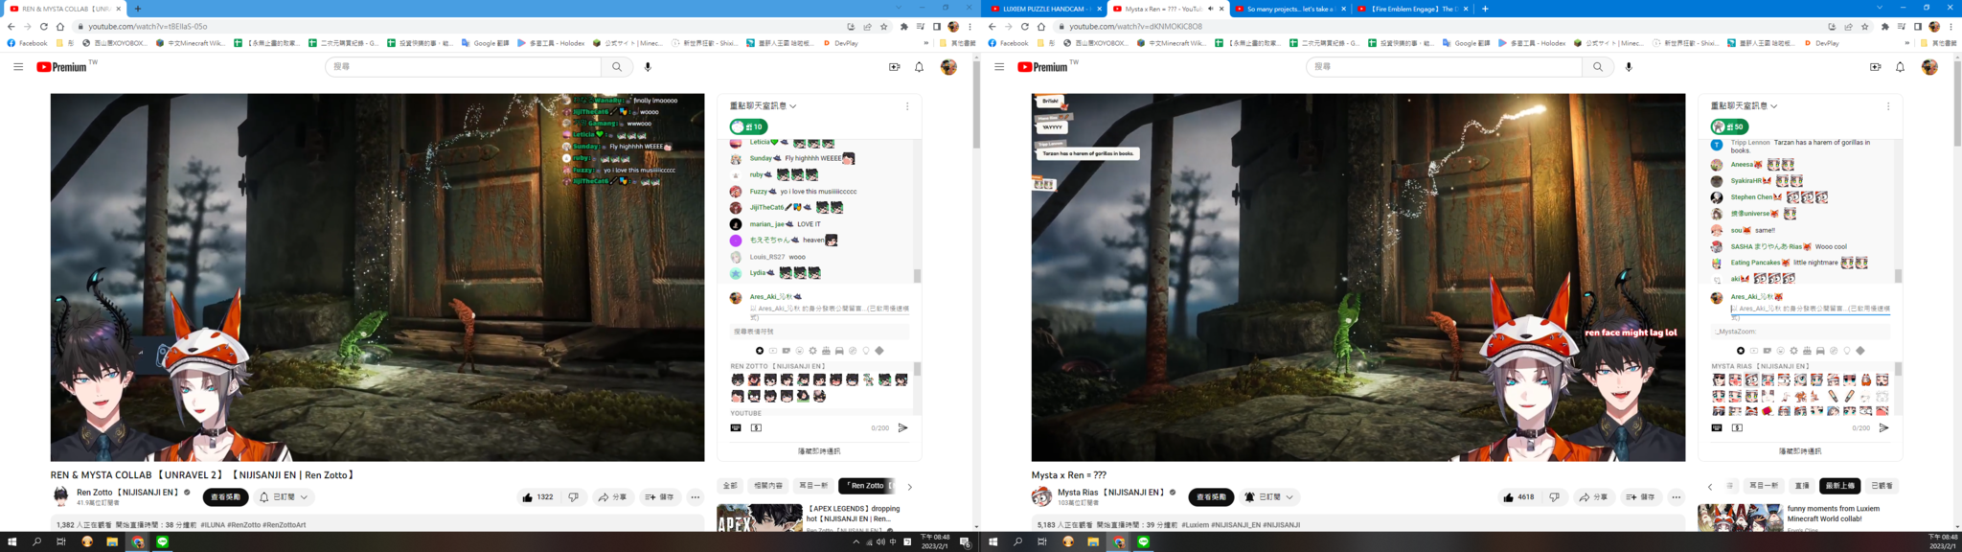Switch to 'So many projects' tab
Screen dimensions: 1962x552
tap(1291, 9)
